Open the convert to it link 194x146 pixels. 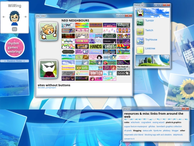click(x=129, y=139)
